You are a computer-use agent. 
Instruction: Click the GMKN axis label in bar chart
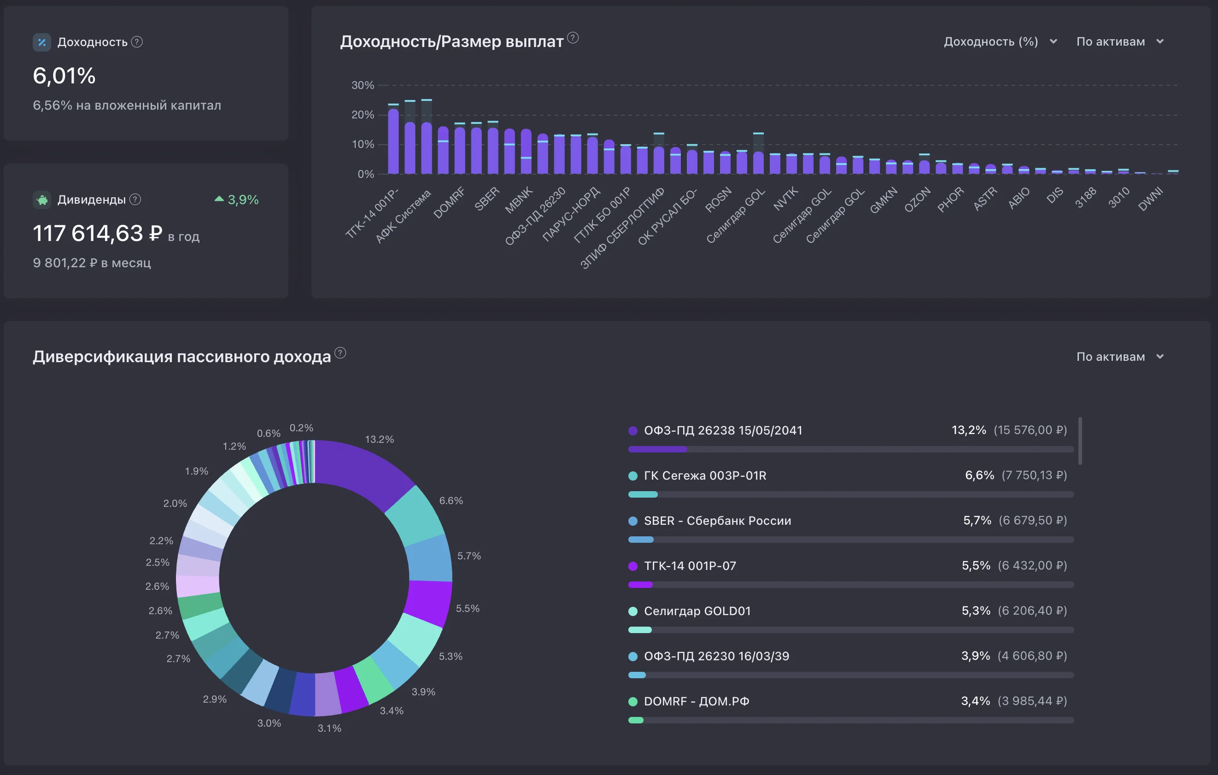pos(883,200)
